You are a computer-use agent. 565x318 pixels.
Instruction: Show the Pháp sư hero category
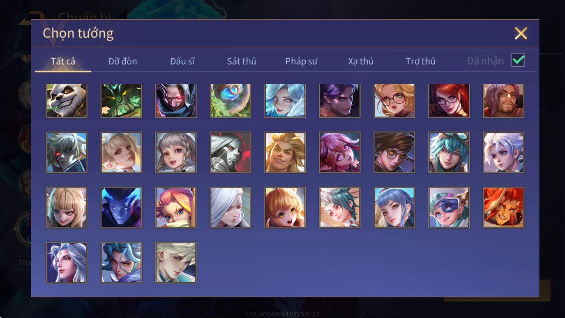pyautogui.click(x=301, y=61)
